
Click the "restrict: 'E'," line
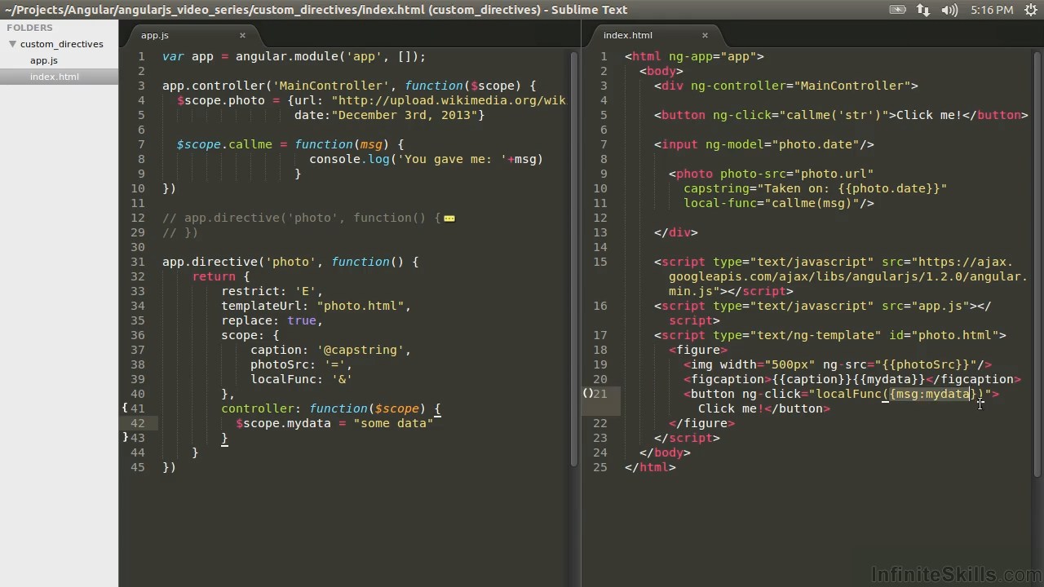(x=272, y=291)
